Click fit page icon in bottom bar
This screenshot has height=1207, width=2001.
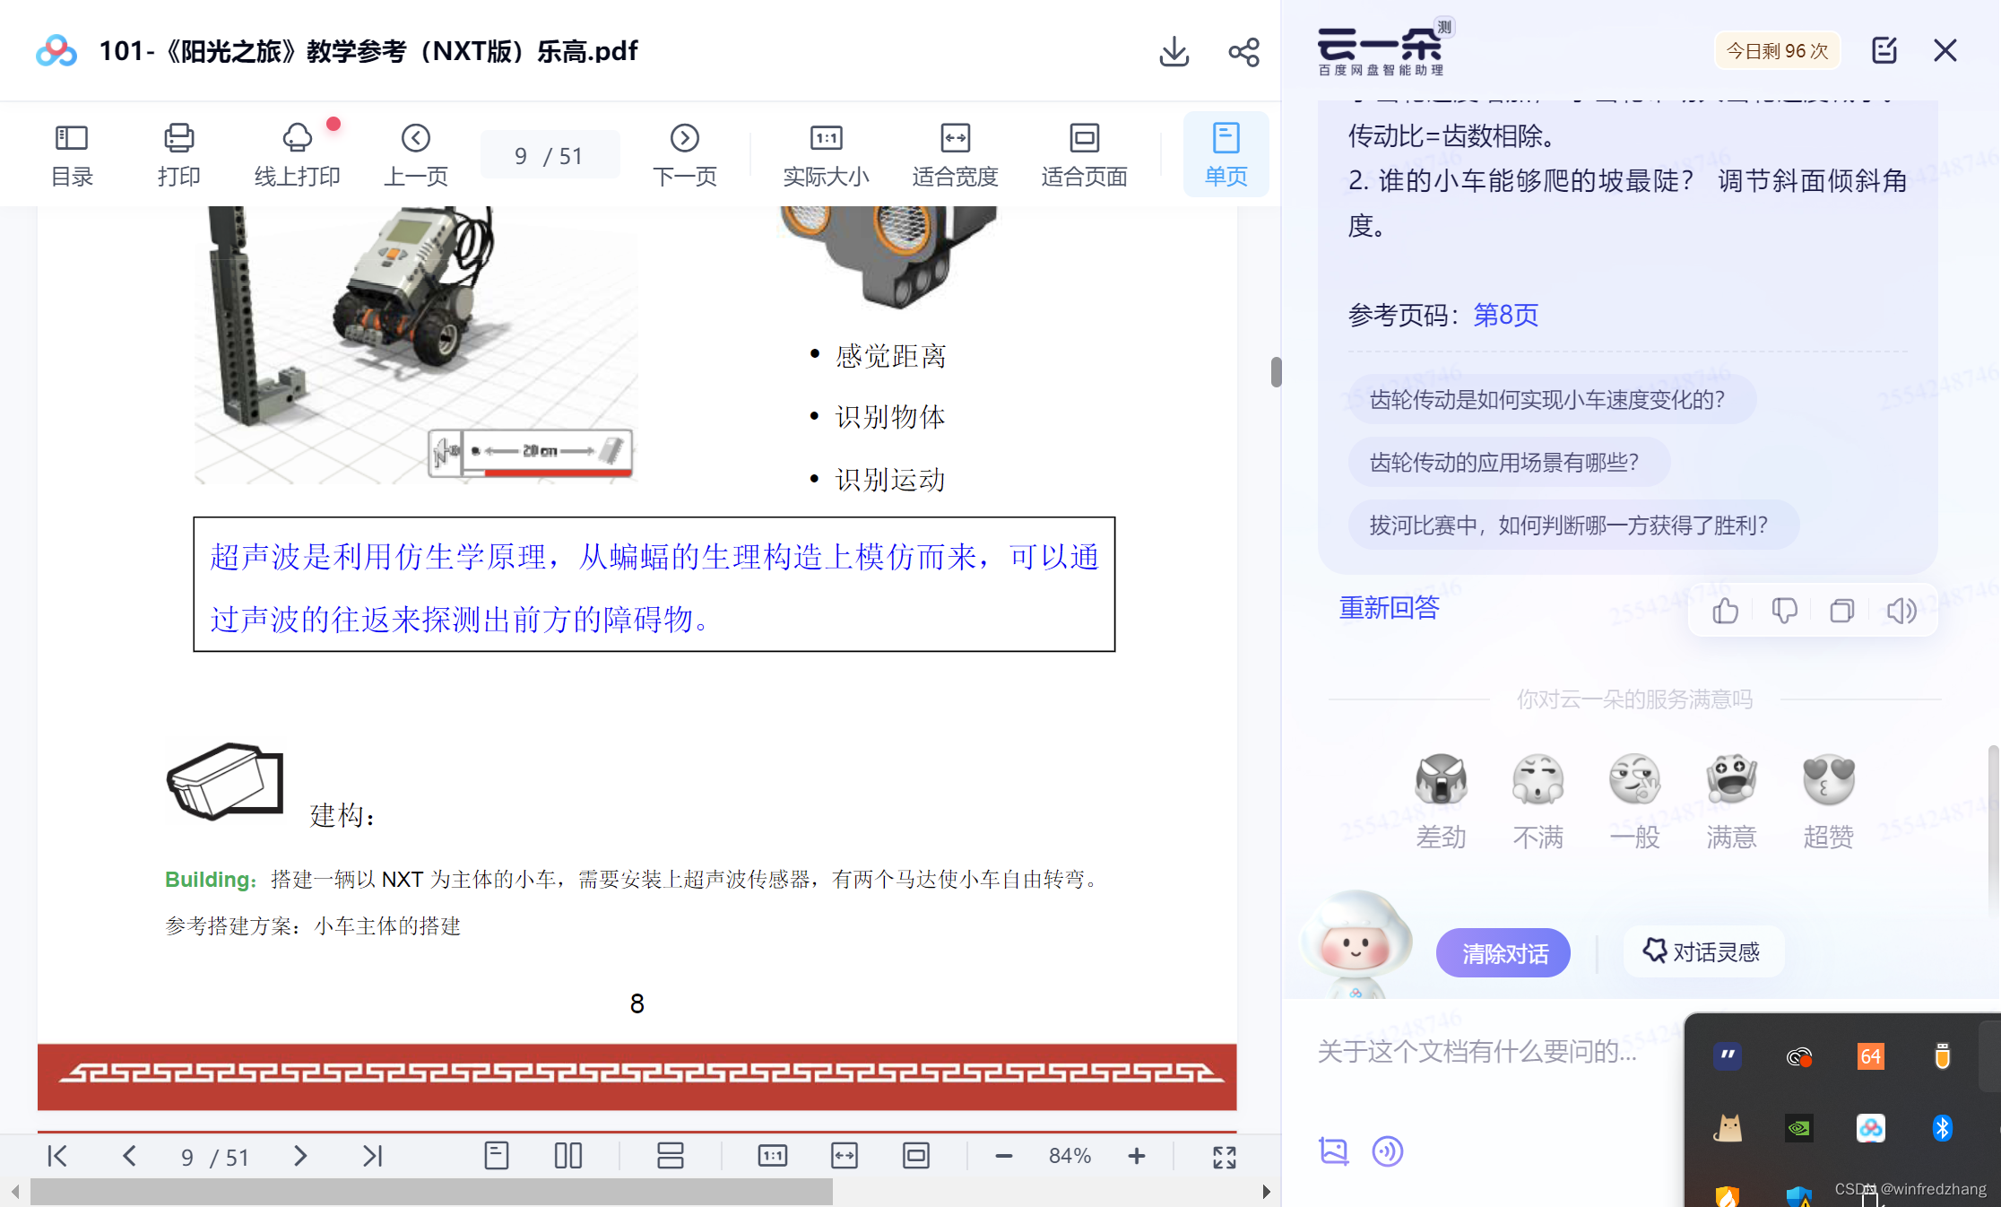915,1156
